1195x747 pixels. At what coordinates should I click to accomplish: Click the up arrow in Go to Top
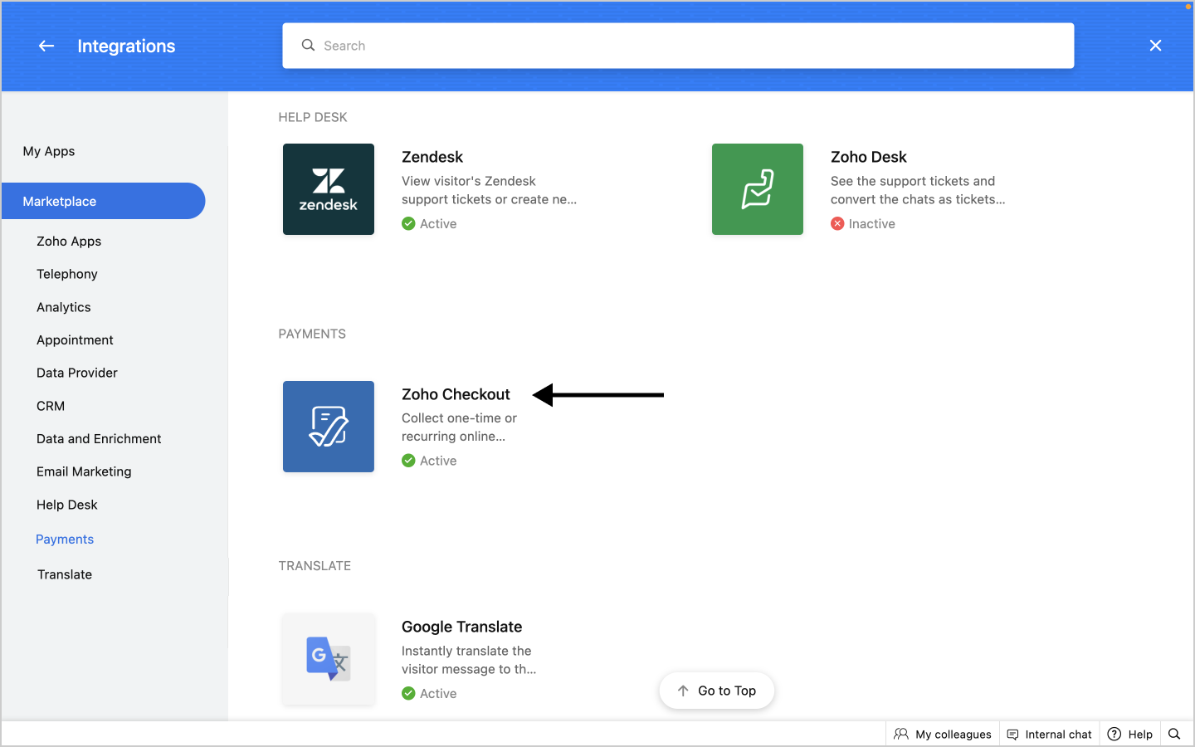tap(683, 691)
